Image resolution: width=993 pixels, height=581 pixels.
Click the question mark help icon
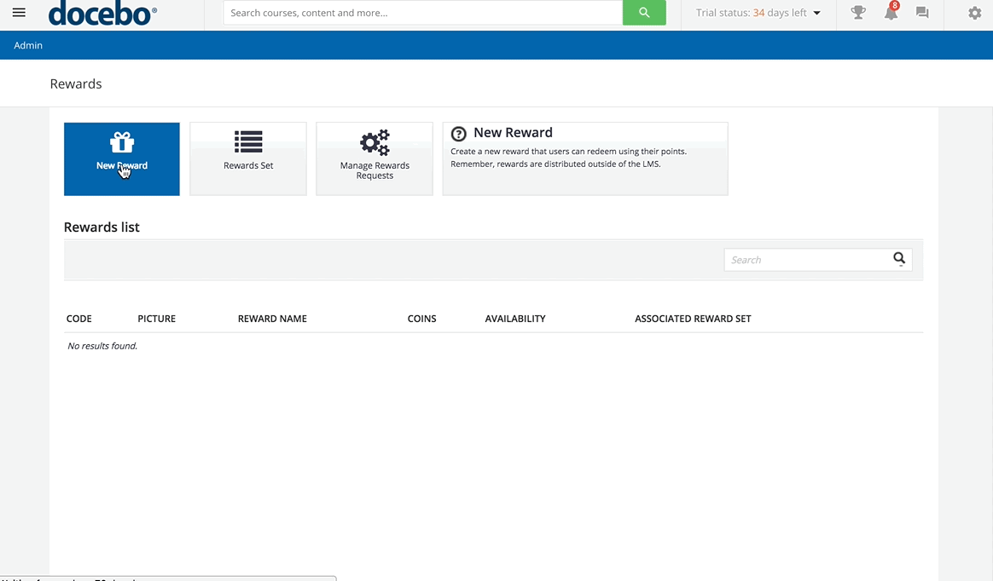click(458, 134)
